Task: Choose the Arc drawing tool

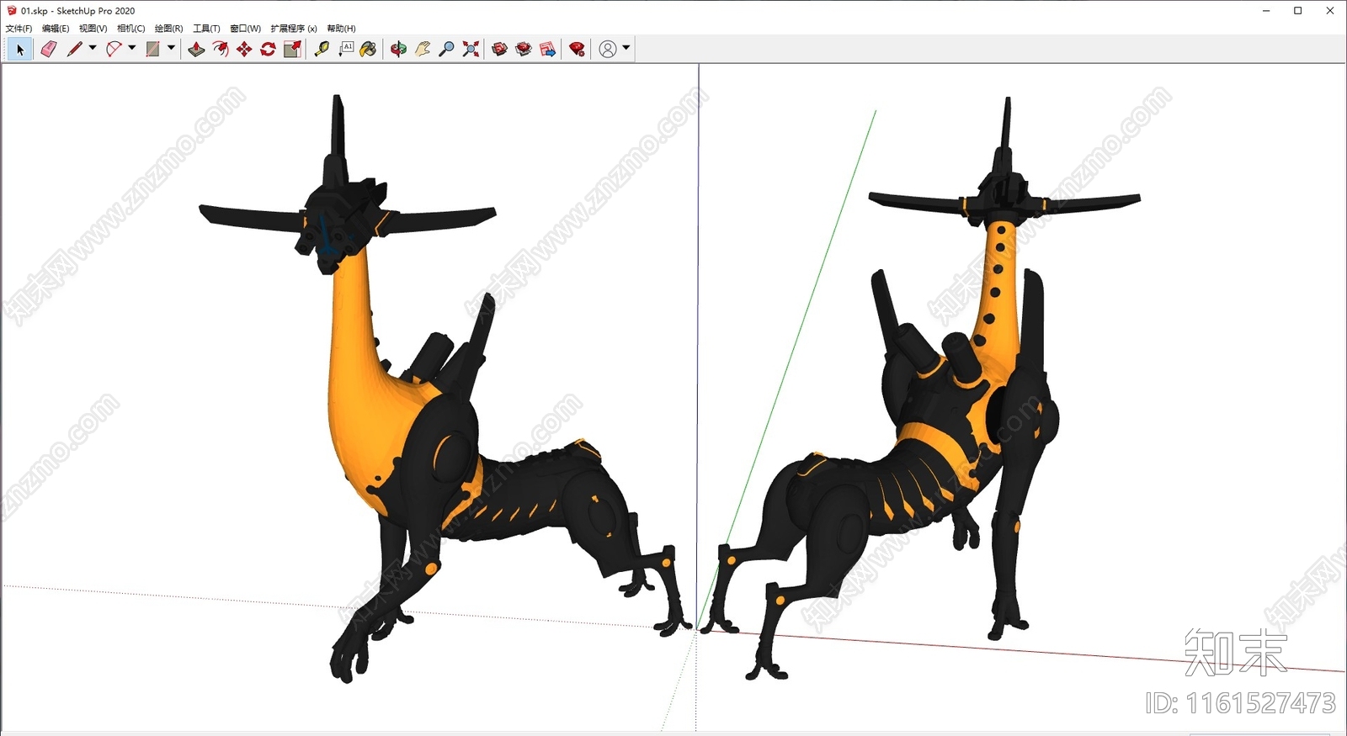Action: 114,50
